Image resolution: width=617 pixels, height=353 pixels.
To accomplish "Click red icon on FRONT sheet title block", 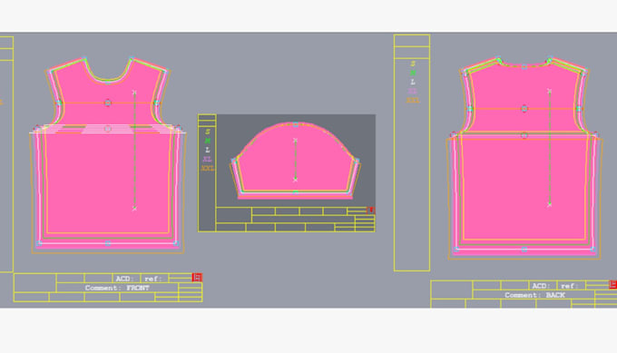I will (197, 278).
